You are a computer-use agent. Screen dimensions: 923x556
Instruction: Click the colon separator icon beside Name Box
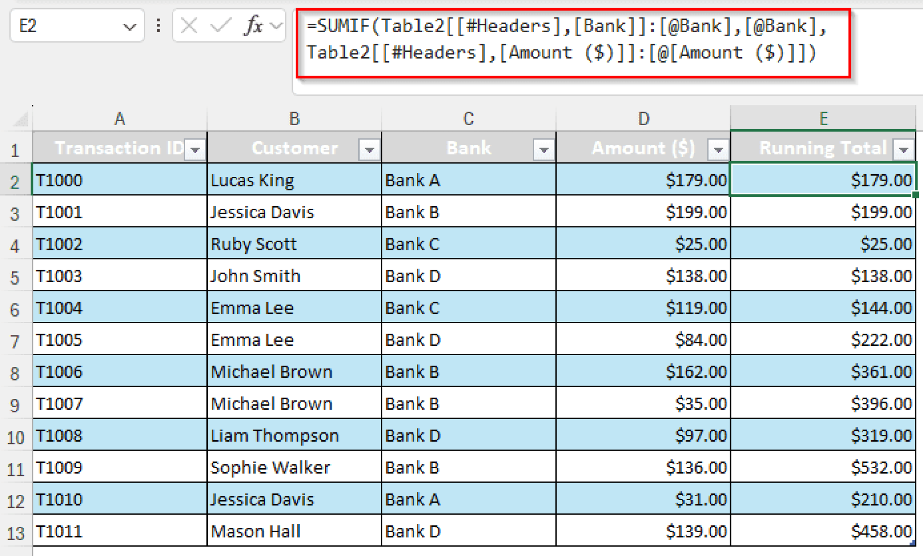158,26
